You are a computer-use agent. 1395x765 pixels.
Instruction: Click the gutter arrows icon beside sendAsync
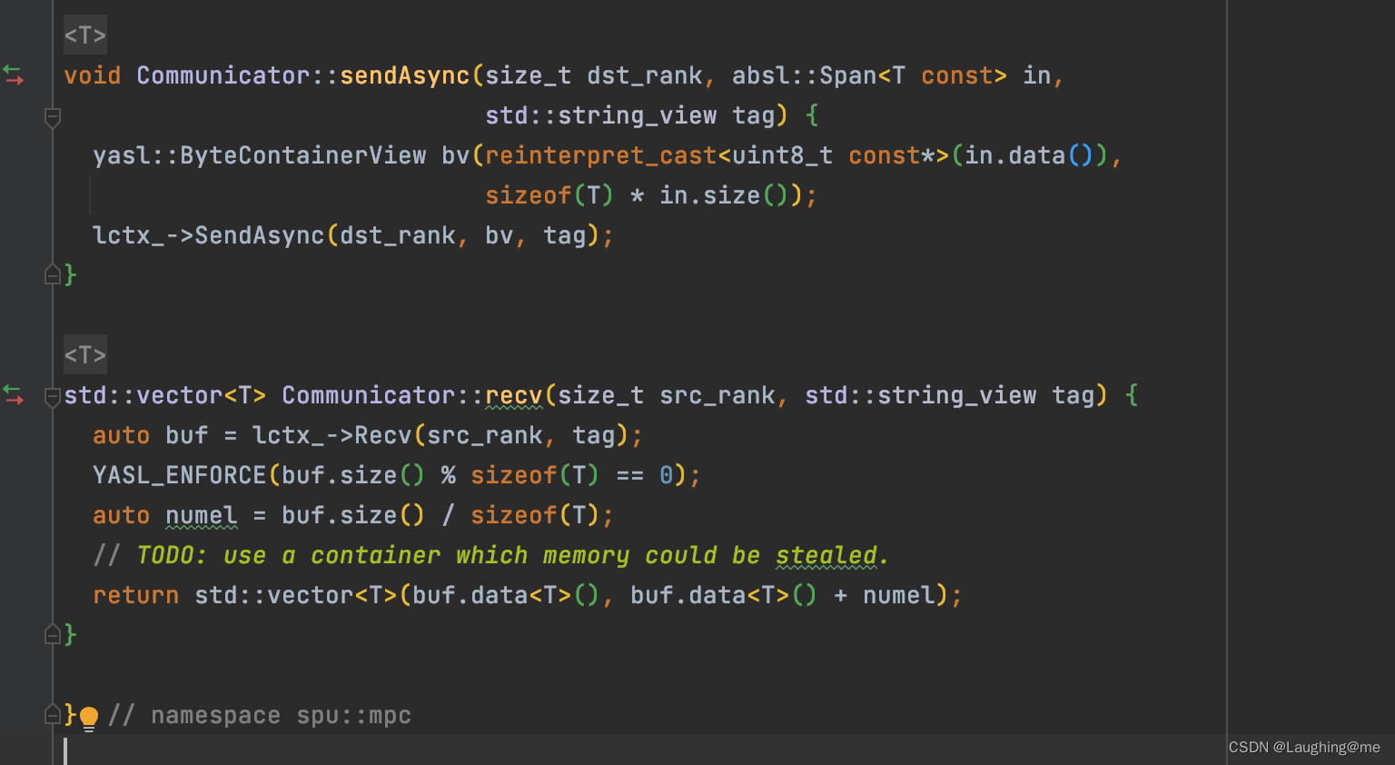14,75
